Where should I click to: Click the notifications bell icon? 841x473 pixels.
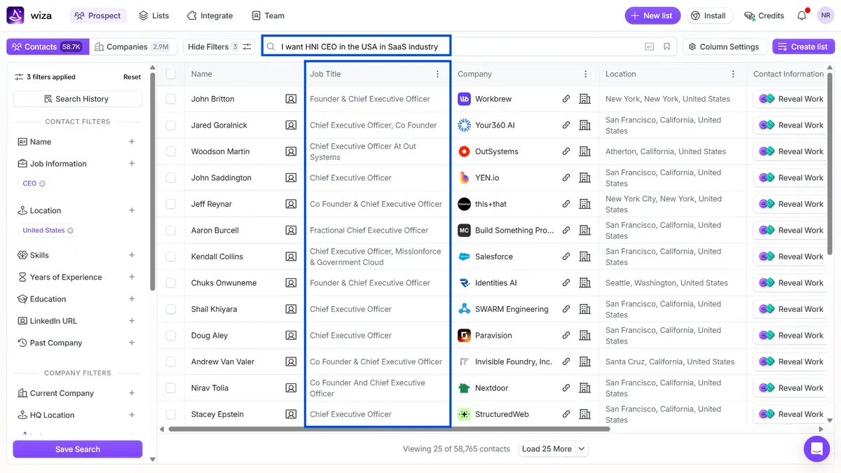click(x=802, y=15)
